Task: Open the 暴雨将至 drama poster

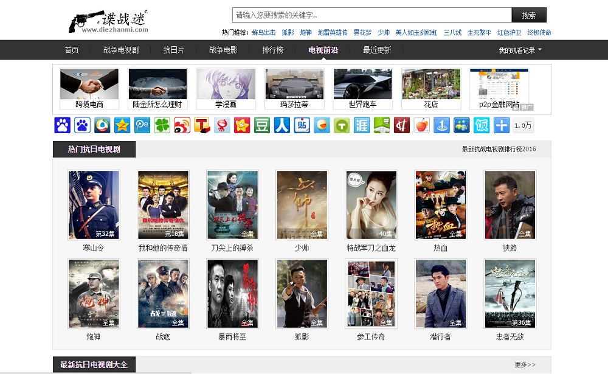Action: pyautogui.click(x=232, y=294)
